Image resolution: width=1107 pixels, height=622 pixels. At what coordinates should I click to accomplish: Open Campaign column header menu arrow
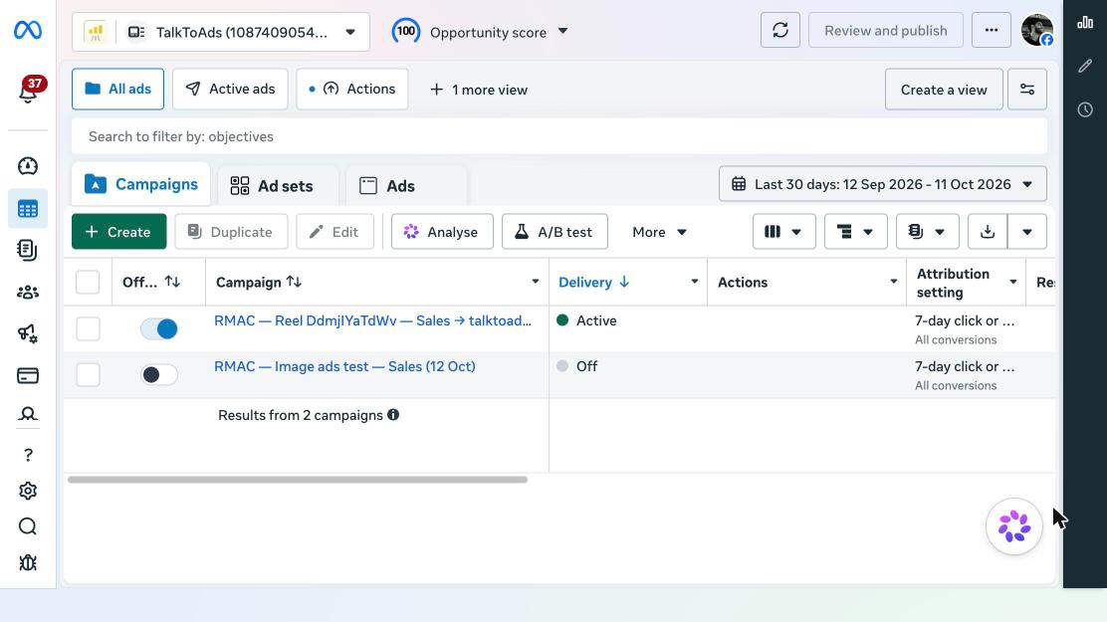click(x=536, y=282)
